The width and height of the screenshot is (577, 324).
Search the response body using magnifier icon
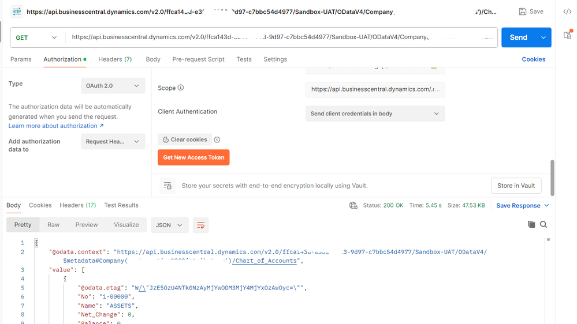coord(544,224)
